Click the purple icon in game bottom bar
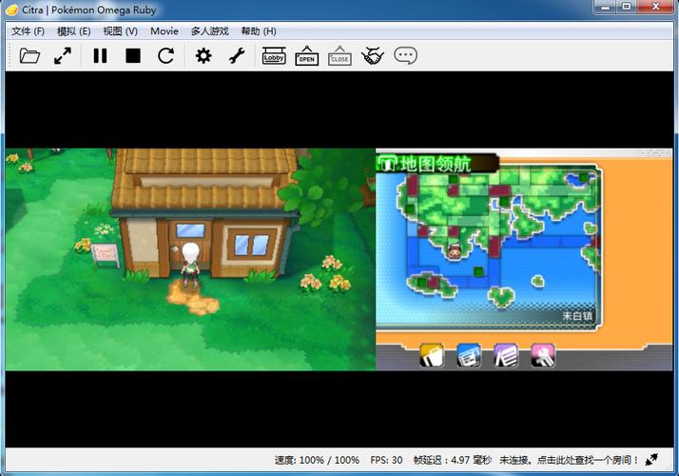Viewport: 679px width, 476px height. [506, 355]
